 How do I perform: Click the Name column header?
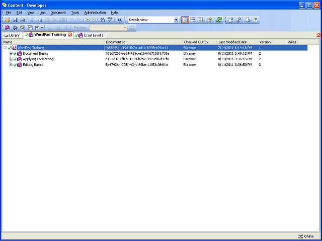pyautogui.click(x=53, y=42)
